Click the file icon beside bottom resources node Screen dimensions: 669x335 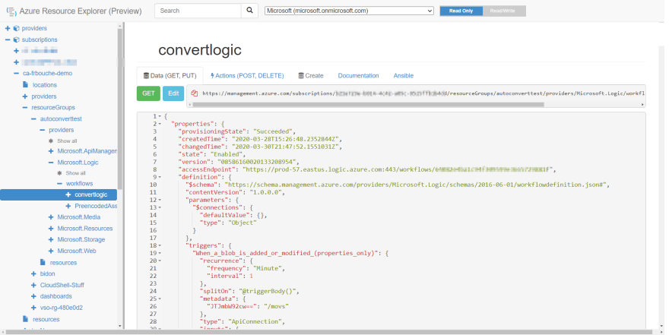click(25, 319)
